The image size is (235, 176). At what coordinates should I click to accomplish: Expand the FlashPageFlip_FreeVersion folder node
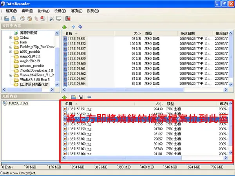tap(11, 47)
